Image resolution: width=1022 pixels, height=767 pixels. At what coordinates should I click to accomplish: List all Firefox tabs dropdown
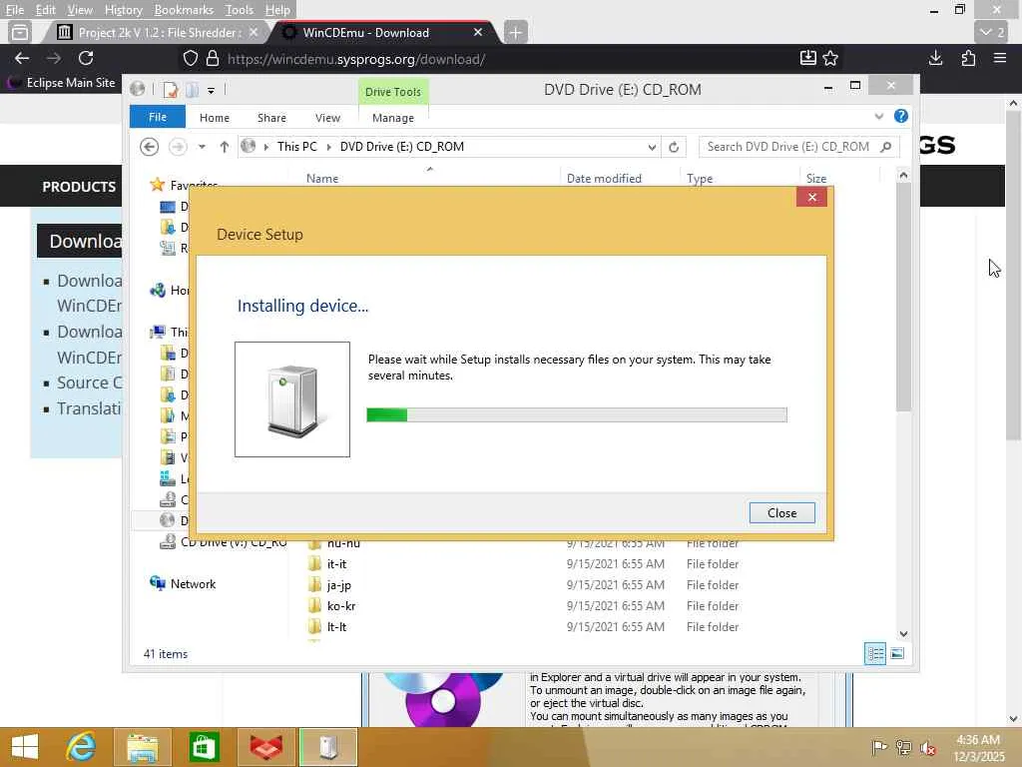[992, 32]
